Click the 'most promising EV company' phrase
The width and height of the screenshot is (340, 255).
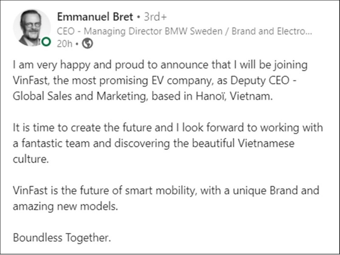pos(137,81)
